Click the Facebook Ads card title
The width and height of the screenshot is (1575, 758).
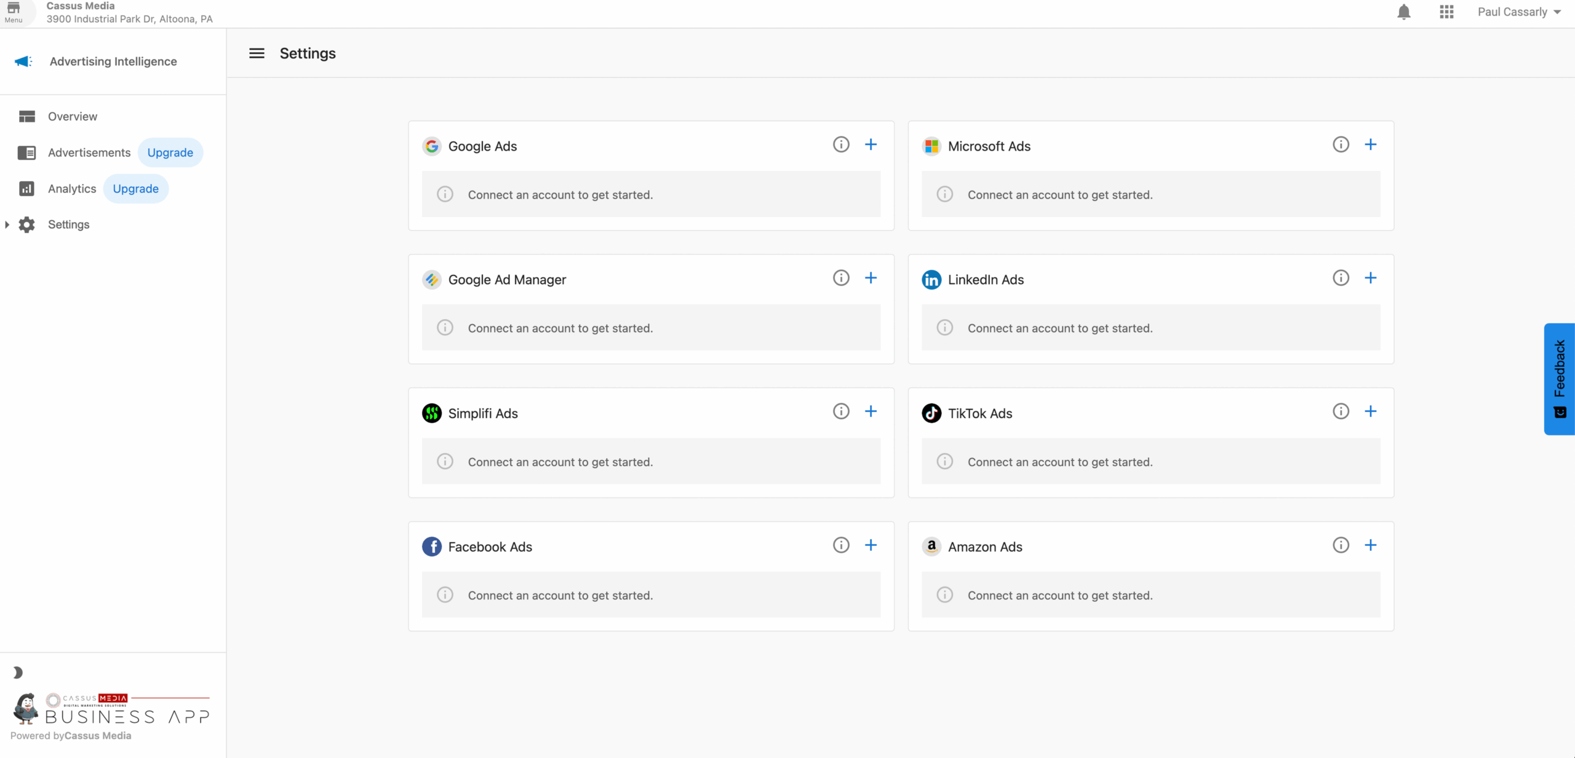coord(490,547)
